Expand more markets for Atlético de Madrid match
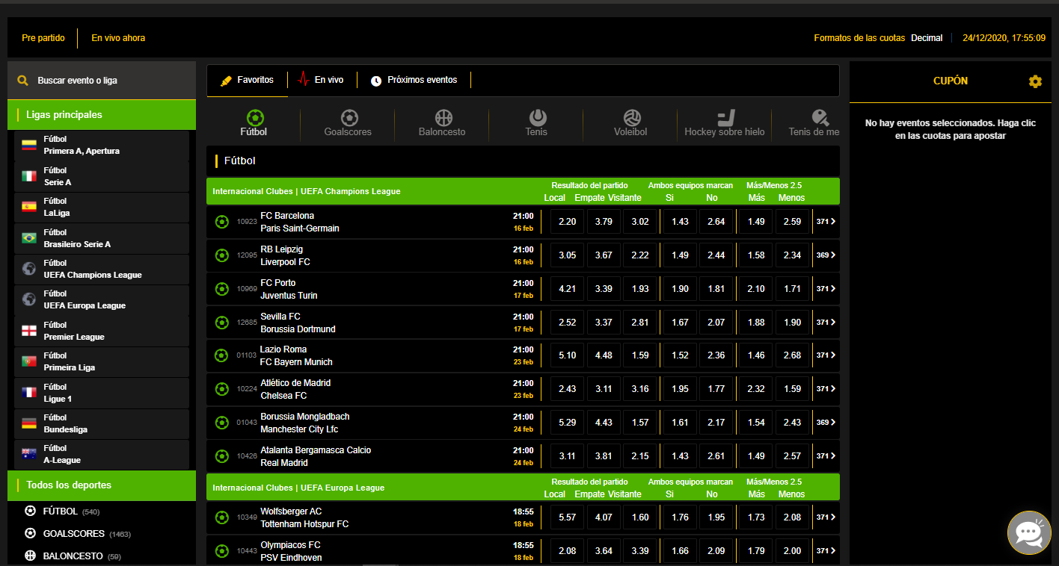 pos(826,389)
